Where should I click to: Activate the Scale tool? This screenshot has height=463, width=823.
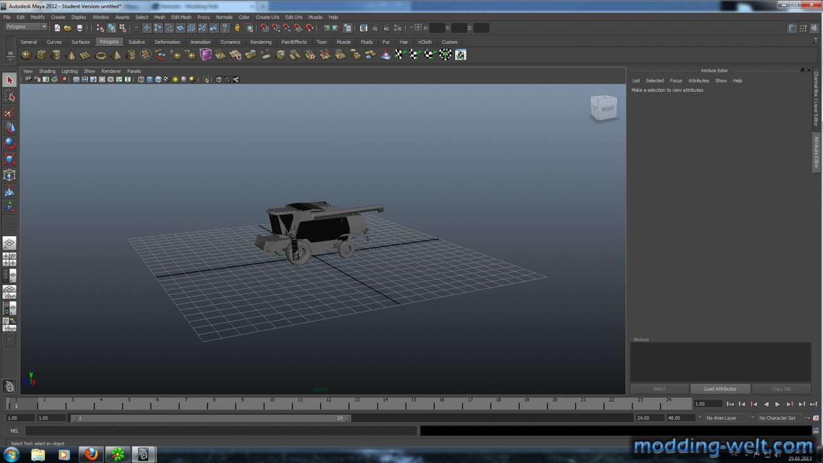coord(9,160)
